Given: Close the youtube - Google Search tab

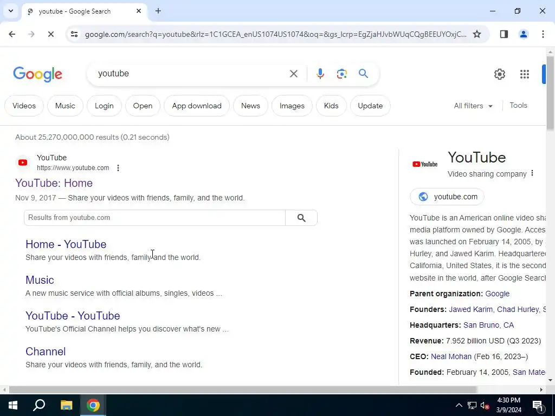Looking at the screenshot, I should tap(139, 11).
